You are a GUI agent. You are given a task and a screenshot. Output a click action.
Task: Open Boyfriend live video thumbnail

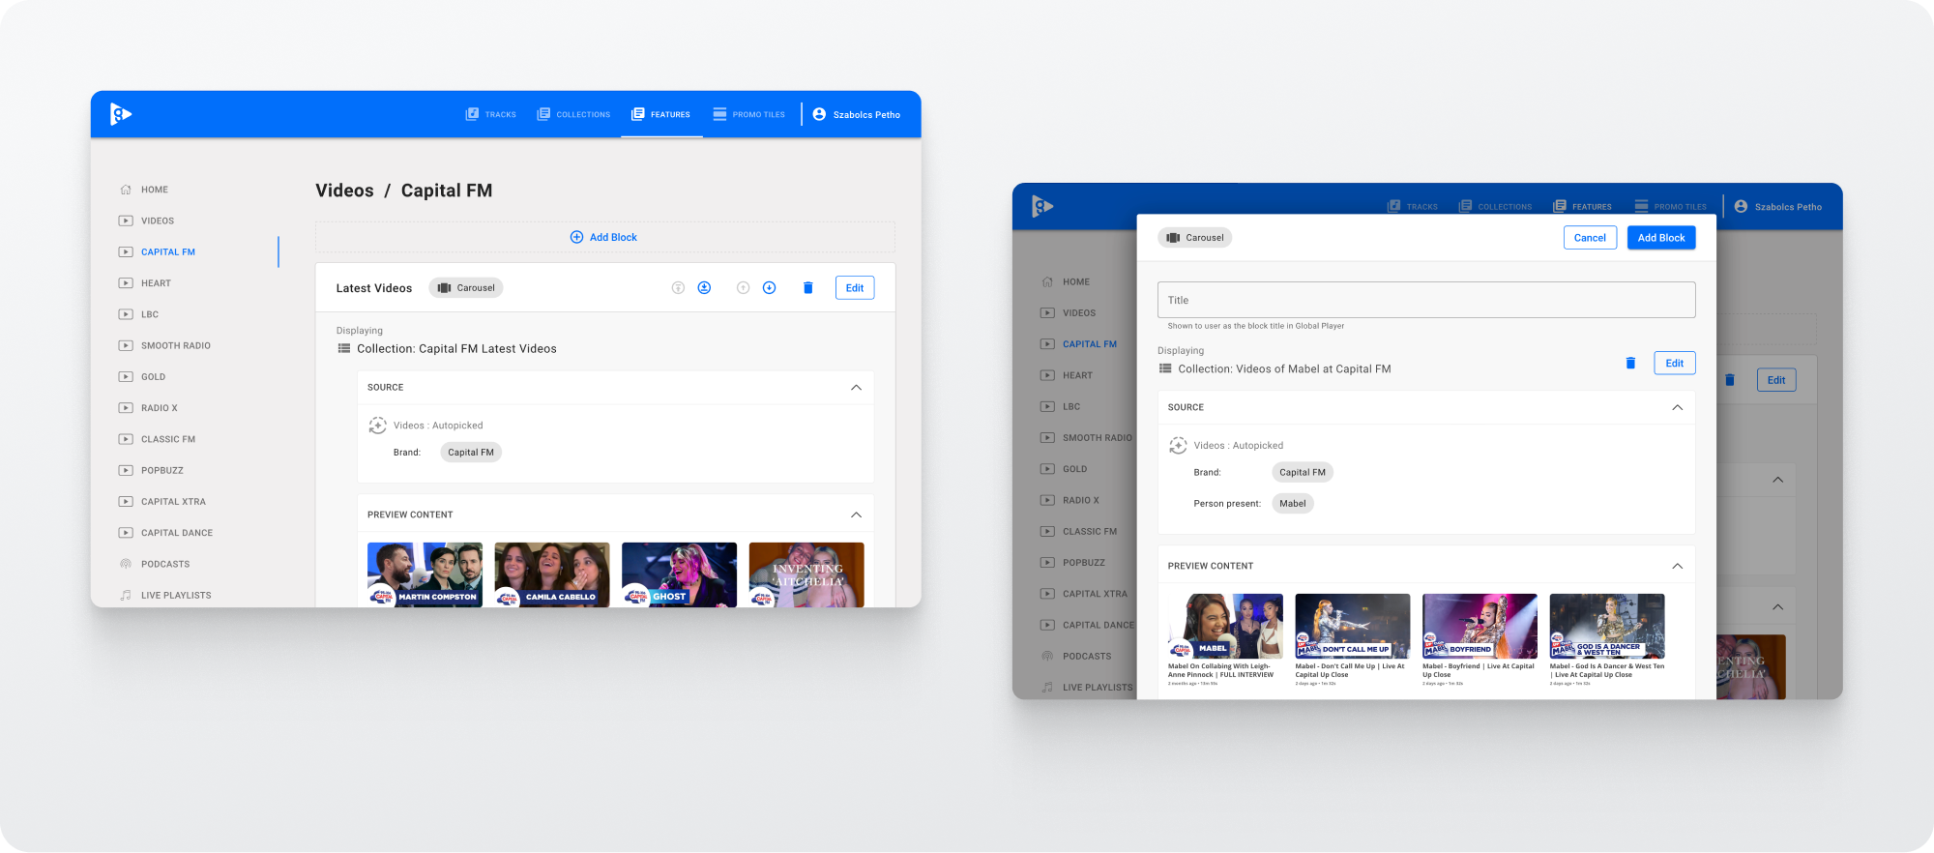1480,627
